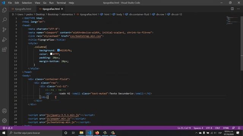This screenshot has width=243, height=136.
Task: Expand the Bootstrap breadcrumb
Action: (53, 14)
